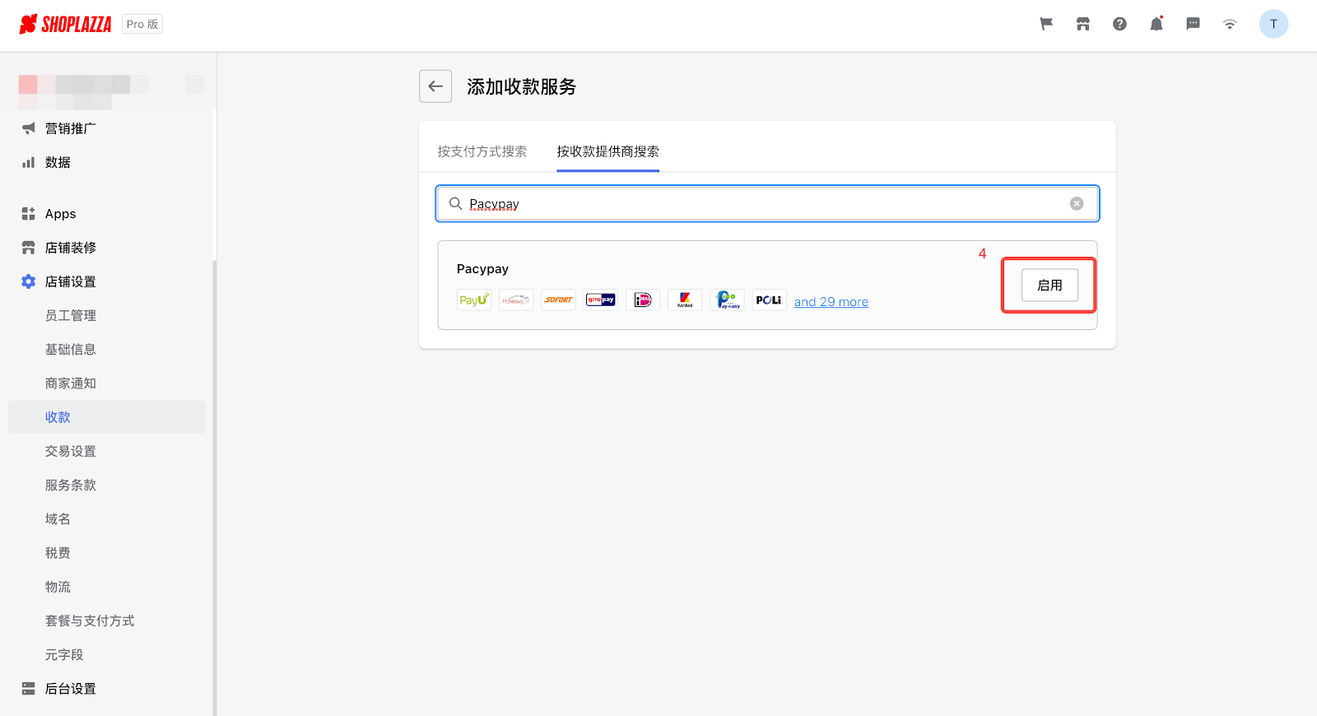
Task: Click 启用 to enable Pacypay
Action: click(1049, 285)
